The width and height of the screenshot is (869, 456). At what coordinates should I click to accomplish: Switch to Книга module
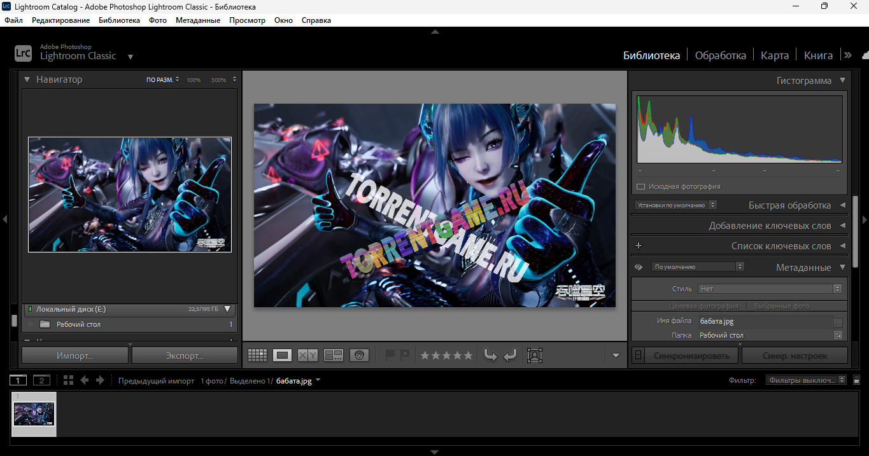click(x=818, y=55)
